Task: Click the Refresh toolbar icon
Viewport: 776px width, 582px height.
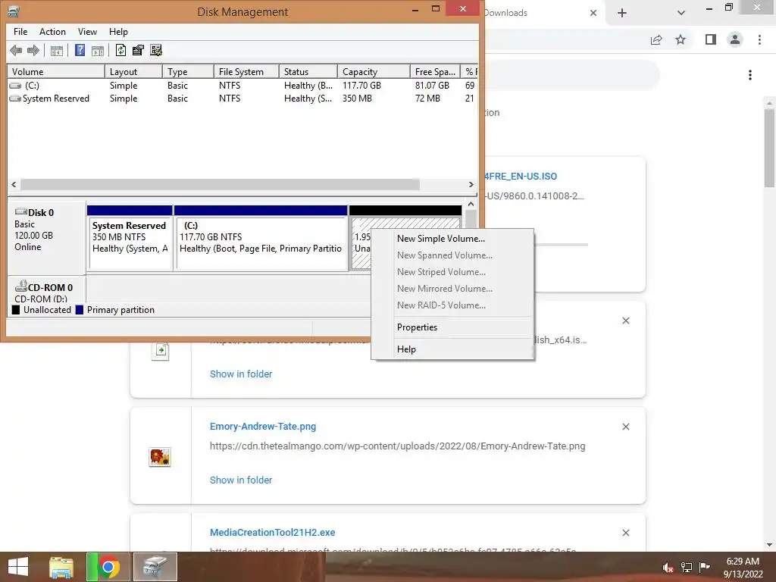Action: pyautogui.click(x=120, y=50)
